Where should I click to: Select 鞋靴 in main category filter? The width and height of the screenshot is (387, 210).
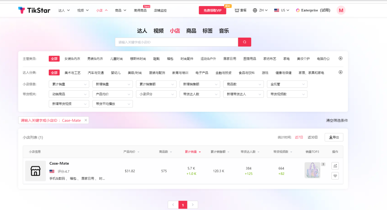(156, 59)
